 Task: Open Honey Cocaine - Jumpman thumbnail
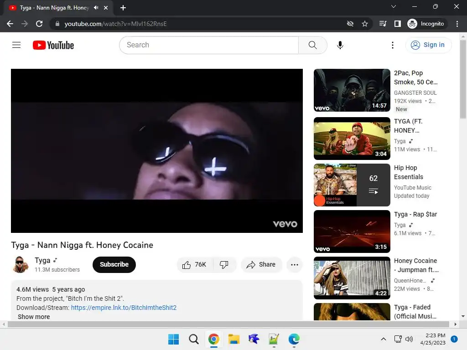(352, 278)
